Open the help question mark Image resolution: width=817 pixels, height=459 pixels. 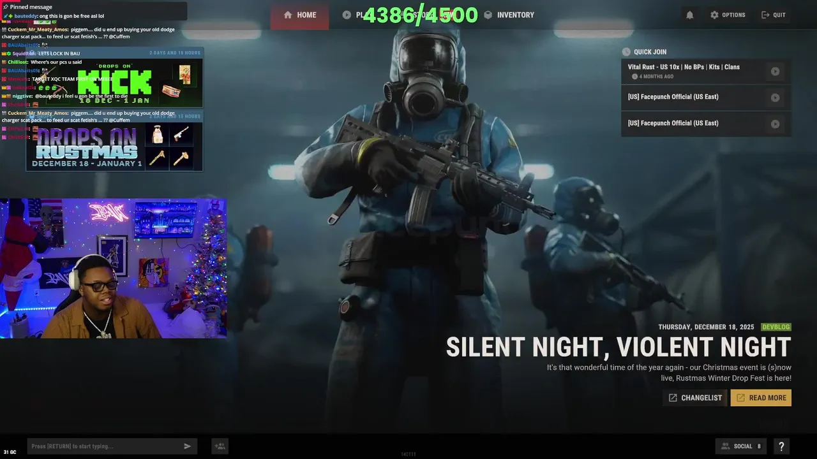pos(781,446)
